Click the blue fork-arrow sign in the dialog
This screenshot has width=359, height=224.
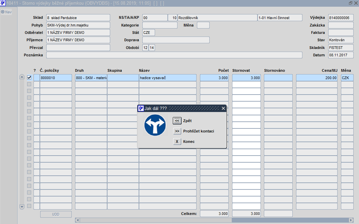tap(155, 125)
